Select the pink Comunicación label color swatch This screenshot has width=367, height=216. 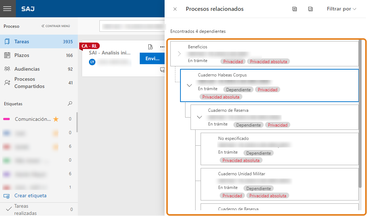6,119
